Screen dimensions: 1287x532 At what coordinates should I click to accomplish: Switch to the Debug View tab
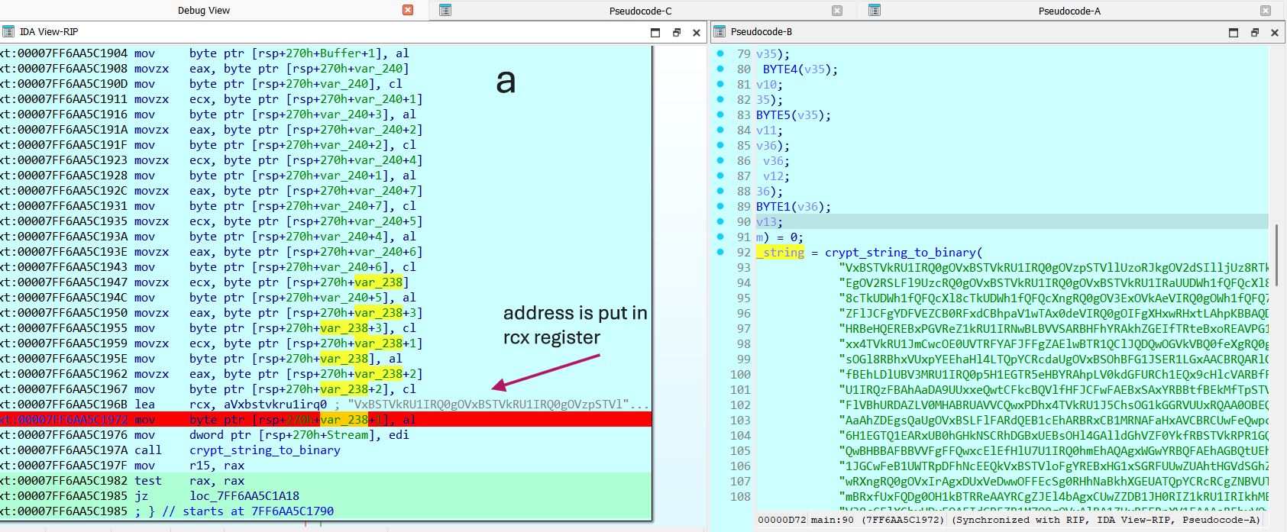[x=204, y=11]
